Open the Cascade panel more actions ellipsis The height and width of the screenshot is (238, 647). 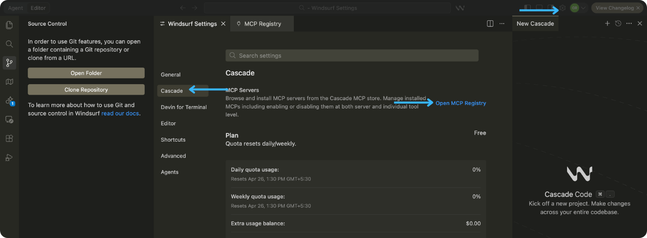pyautogui.click(x=629, y=23)
